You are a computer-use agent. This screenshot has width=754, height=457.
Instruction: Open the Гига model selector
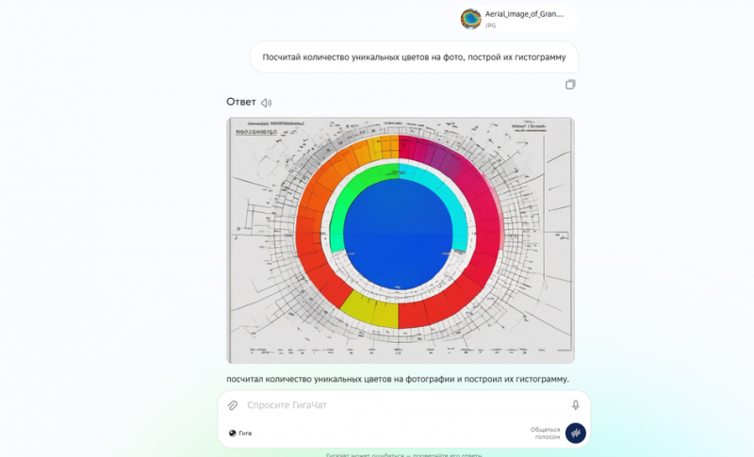240,433
